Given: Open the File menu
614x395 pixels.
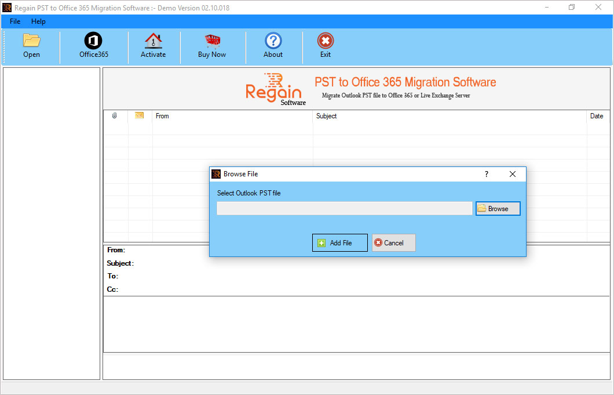Looking at the screenshot, I should click(x=14, y=21).
